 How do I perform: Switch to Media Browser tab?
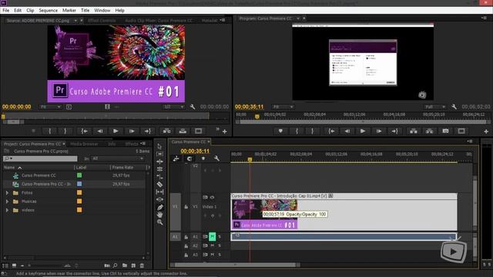click(x=84, y=144)
